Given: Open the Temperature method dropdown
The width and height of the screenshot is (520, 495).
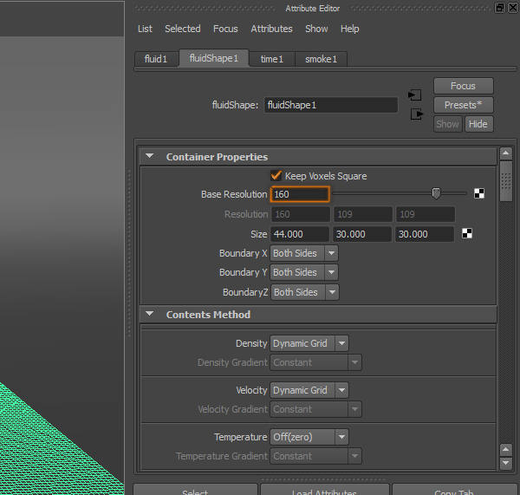Looking at the screenshot, I should pos(309,437).
